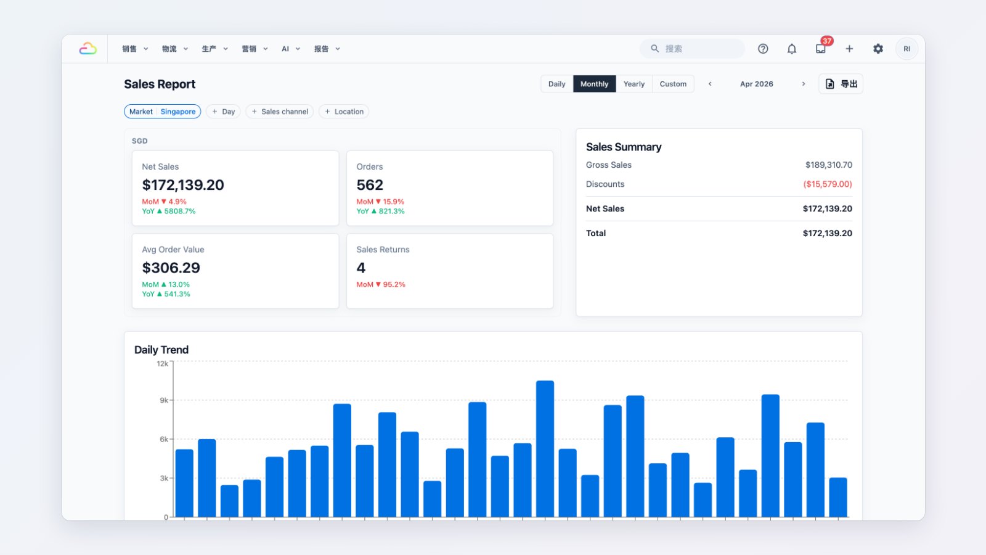Open the AI menu dropdown
Viewport: 986px width, 555px height.
point(291,49)
